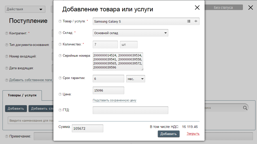Select the Товары / услуги tab
257x144 pixels.
point(22,95)
